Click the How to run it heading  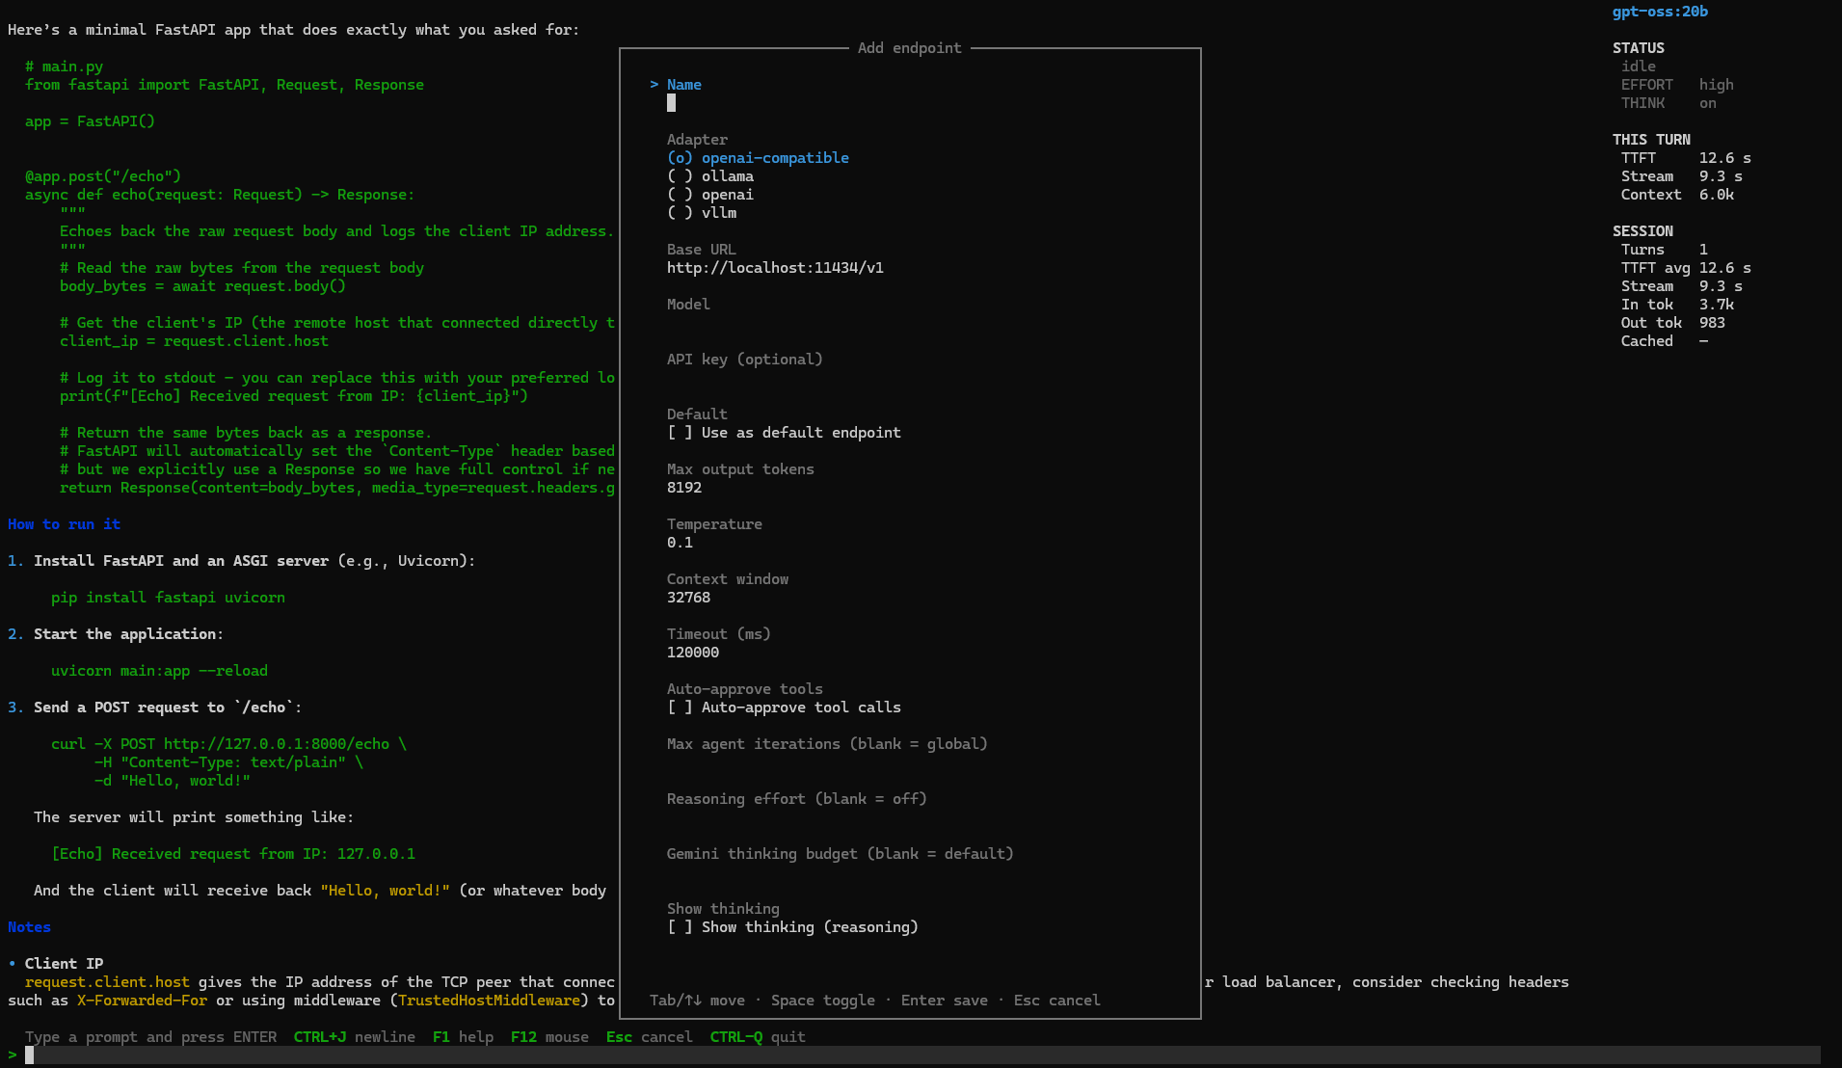[64, 524]
